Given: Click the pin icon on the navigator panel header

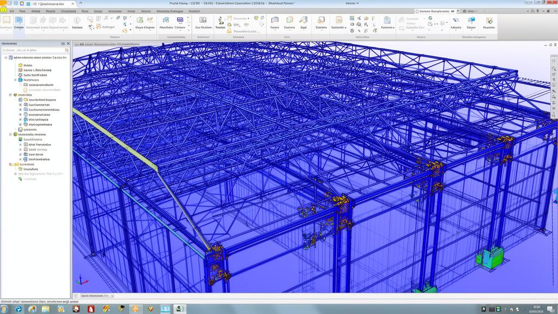Looking at the screenshot, I should [x=63, y=44].
